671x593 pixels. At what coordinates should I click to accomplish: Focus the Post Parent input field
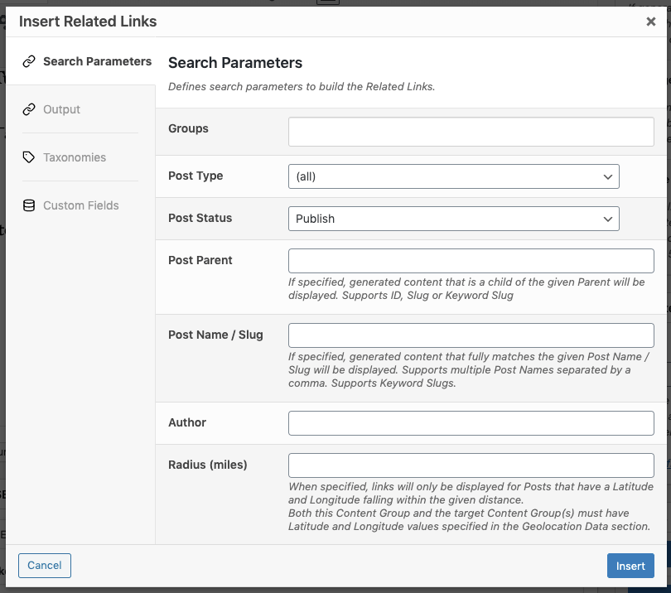point(471,260)
